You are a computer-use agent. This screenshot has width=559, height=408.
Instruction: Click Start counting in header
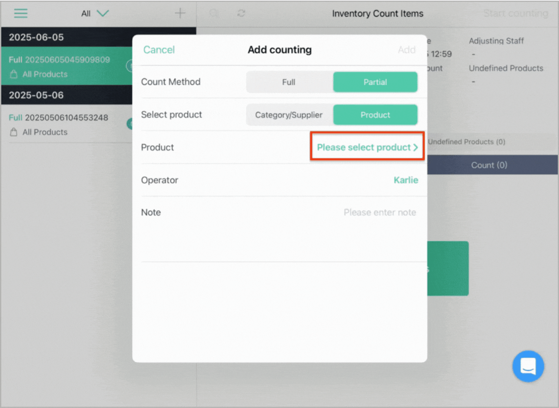click(516, 13)
